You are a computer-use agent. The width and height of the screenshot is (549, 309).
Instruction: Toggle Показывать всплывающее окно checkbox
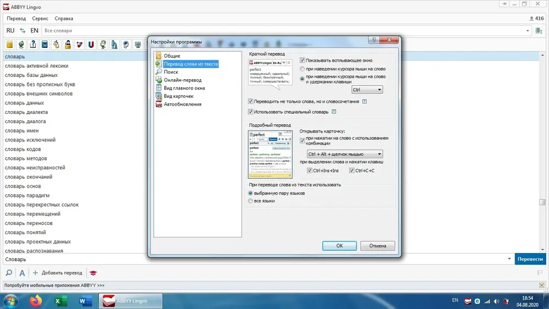[302, 60]
